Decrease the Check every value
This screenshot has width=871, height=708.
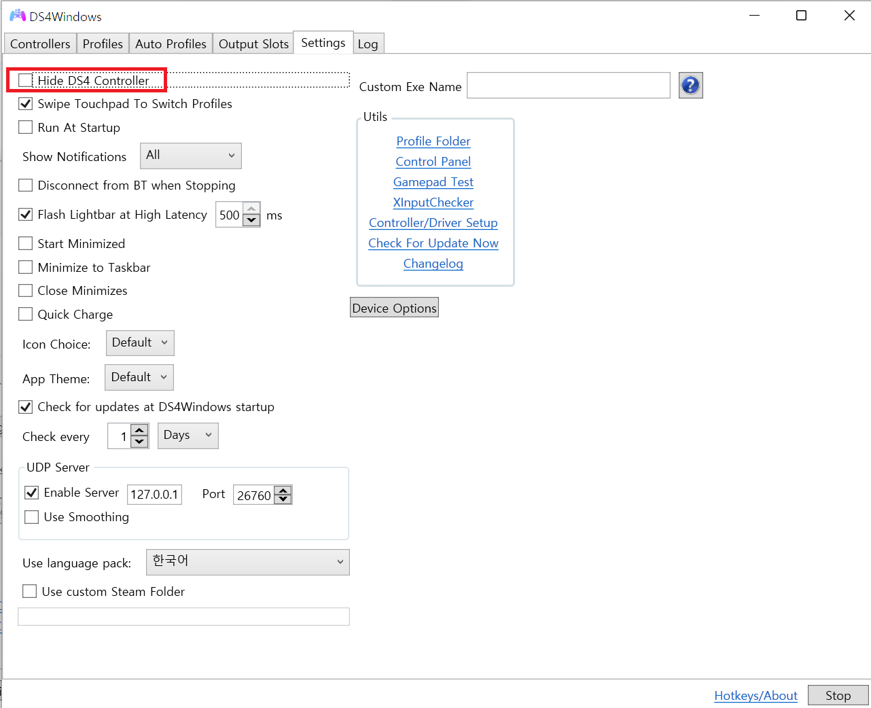[139, 442]
